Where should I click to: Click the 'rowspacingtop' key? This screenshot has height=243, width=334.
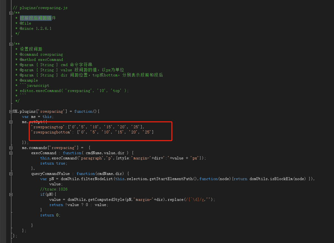click(x=48, y=127)
